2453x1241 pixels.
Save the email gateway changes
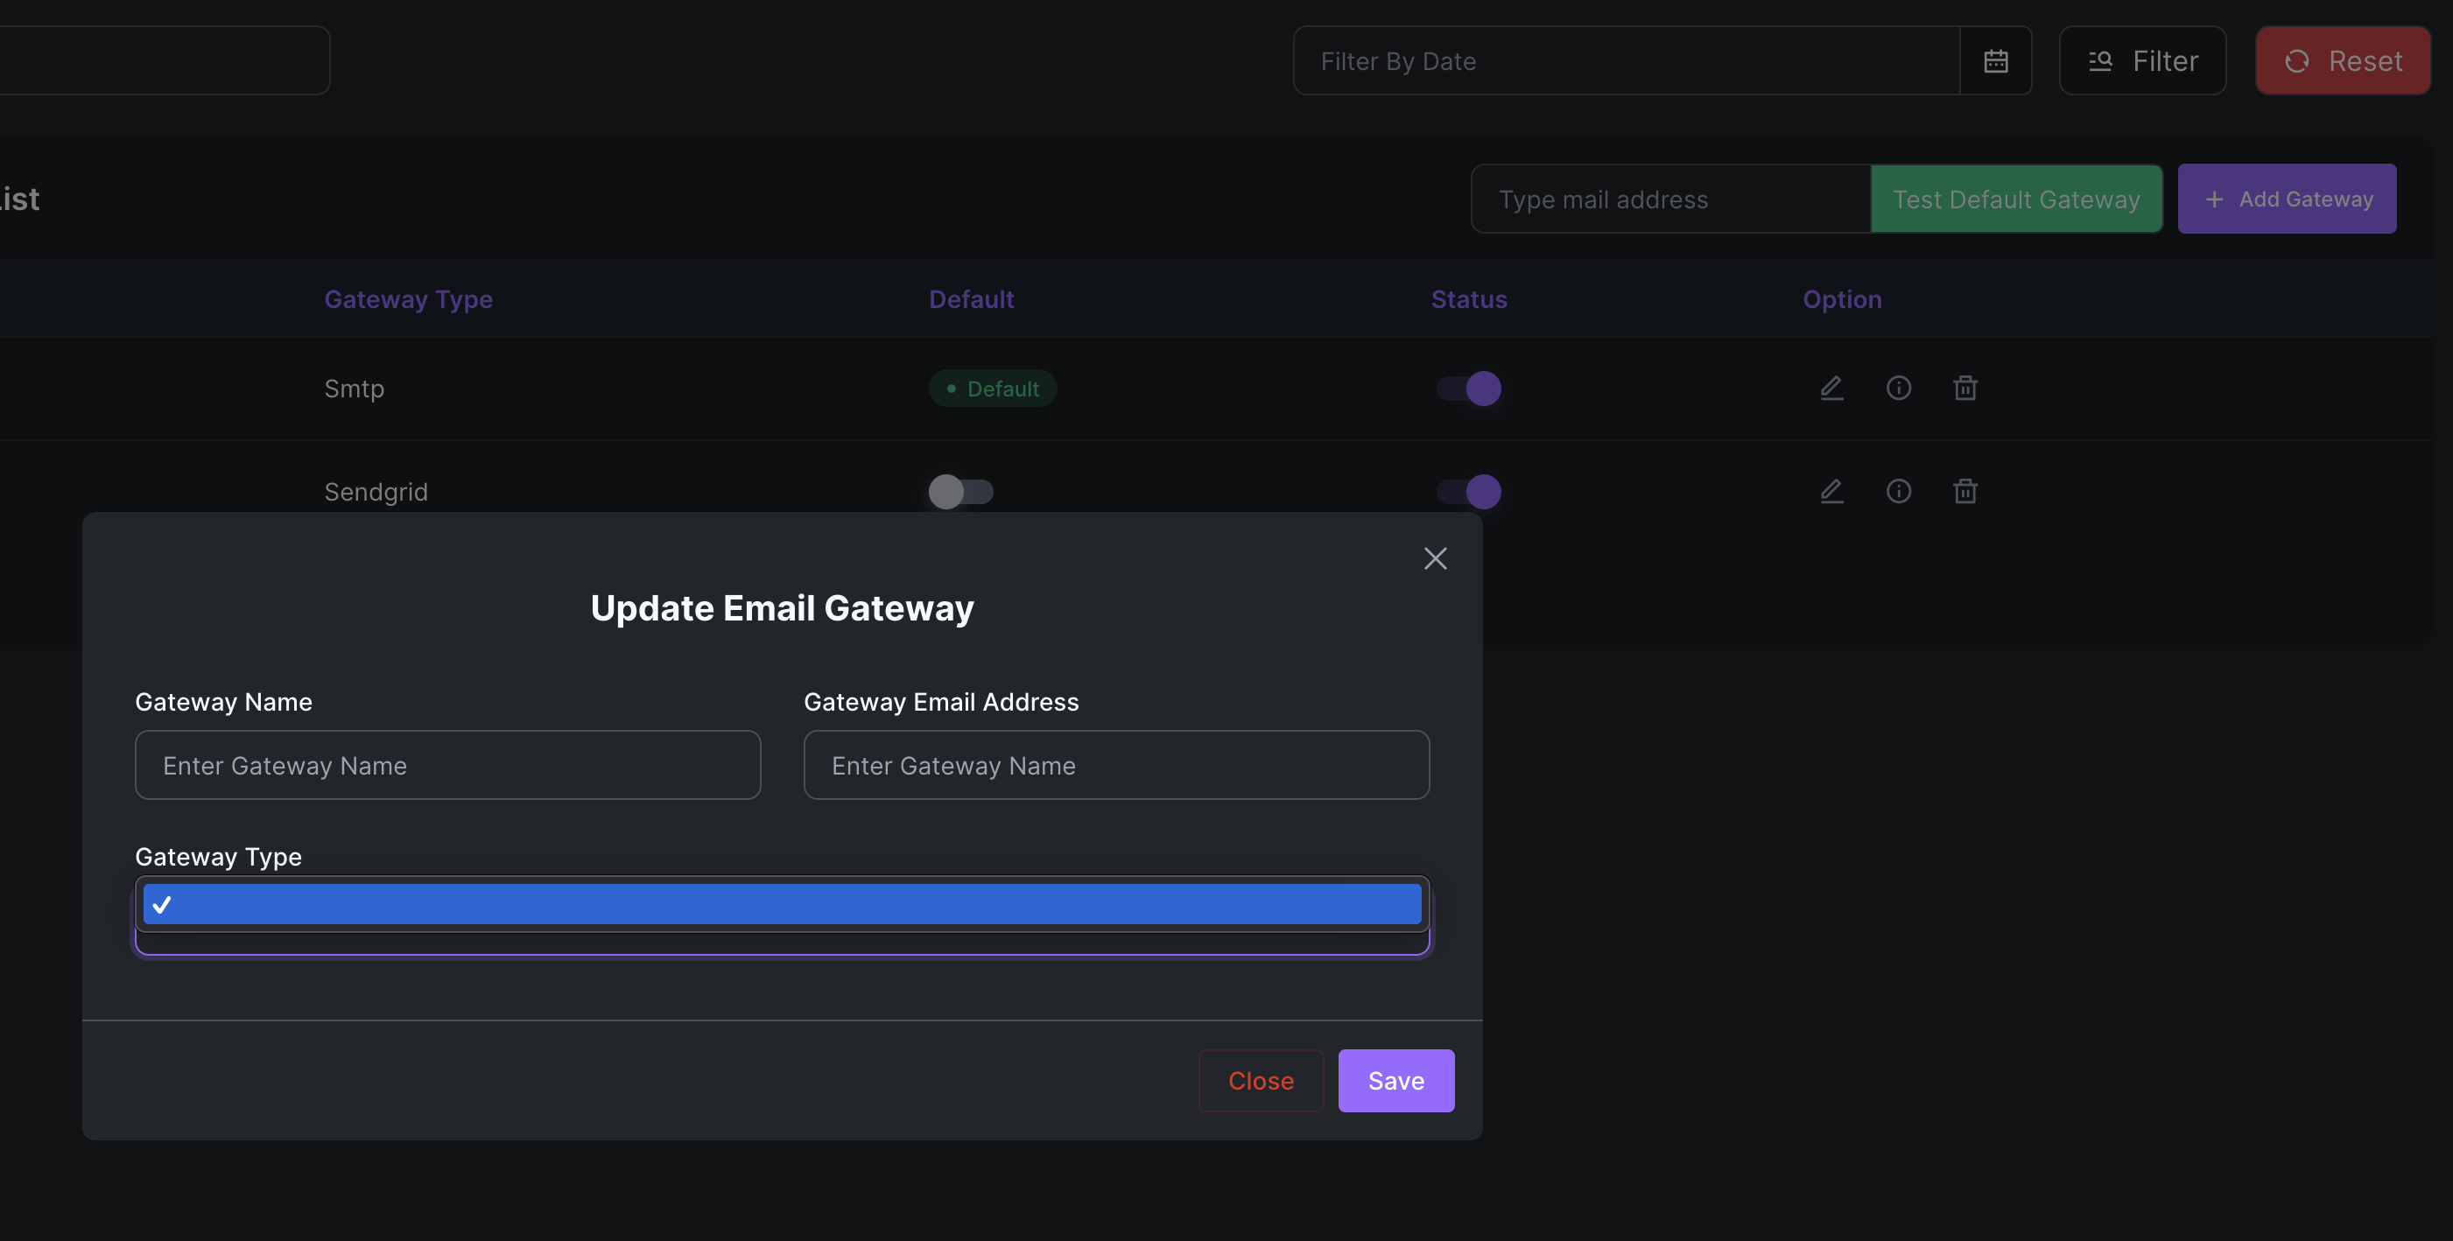(x=1395, y=1080)
